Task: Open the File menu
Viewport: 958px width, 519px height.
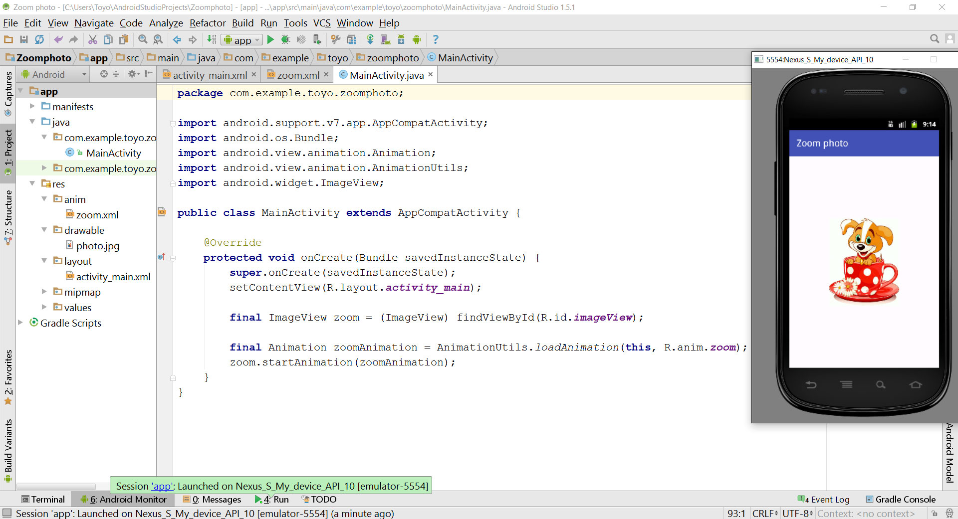Action: pyautogui.click(x=10, y=23)
